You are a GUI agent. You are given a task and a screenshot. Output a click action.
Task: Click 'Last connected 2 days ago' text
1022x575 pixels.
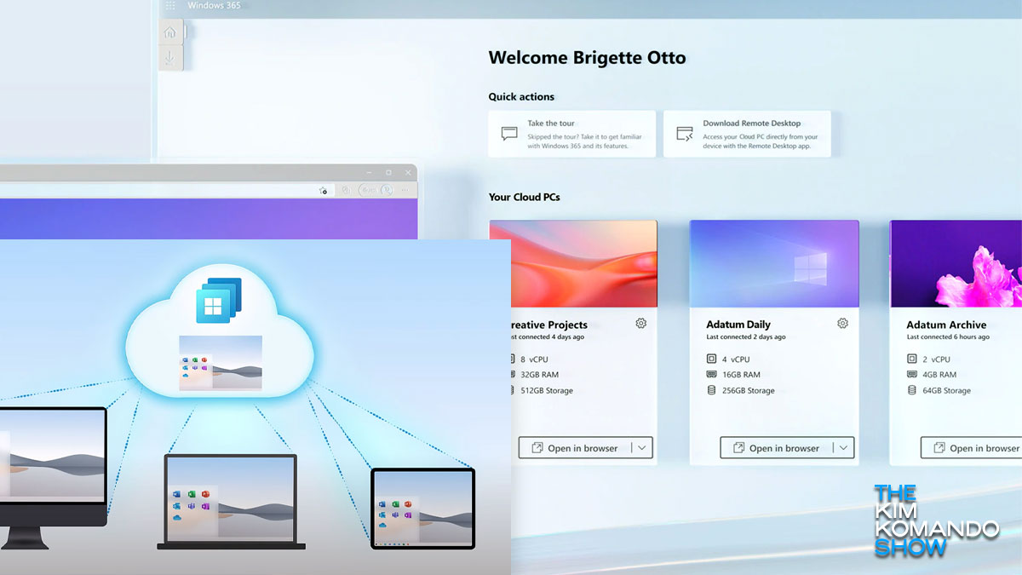746,337
